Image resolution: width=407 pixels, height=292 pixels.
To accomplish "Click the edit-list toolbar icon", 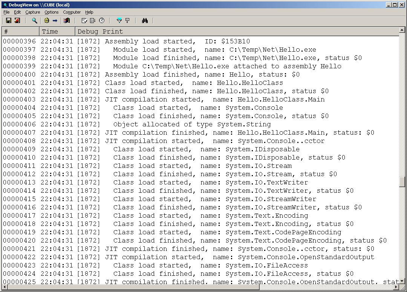I will pyautogui.click(x=84, y=20).
